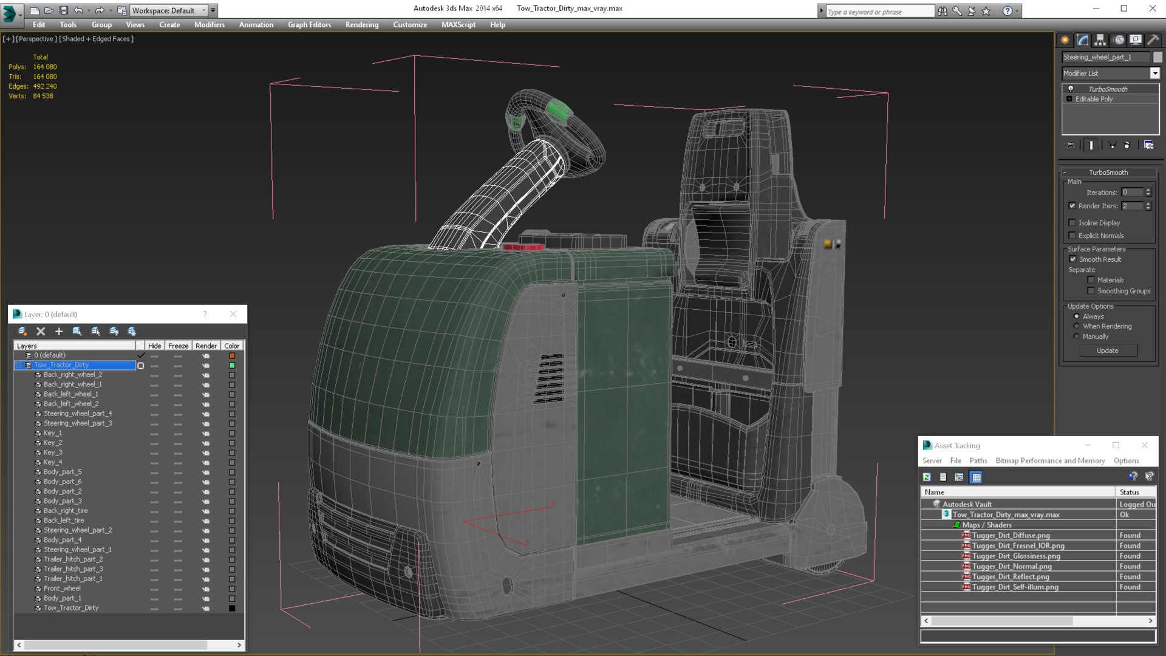
Task: Click Configure Modifier Sets icon
Action: 1148,145
